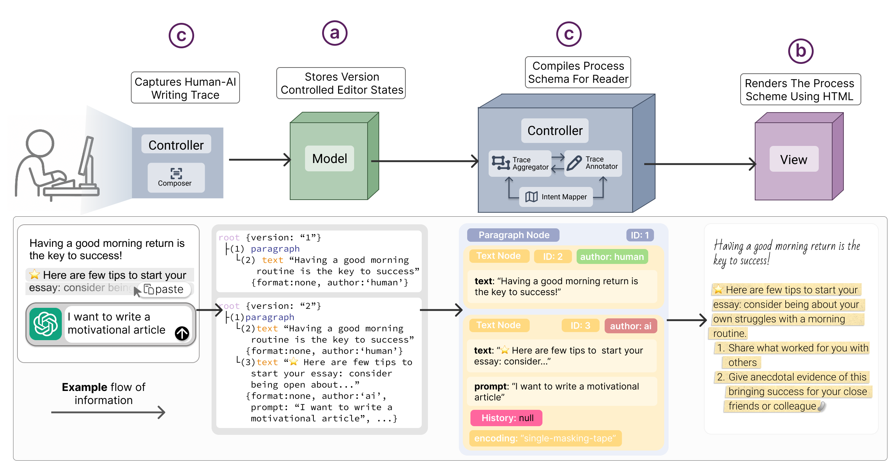Click the paperclip icon after colleague
The image size is (894, 469).
pyautogui.click(x=821, y=406)
